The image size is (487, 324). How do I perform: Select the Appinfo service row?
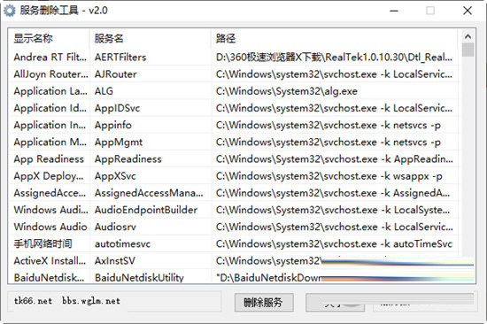[x=234, y=125]
